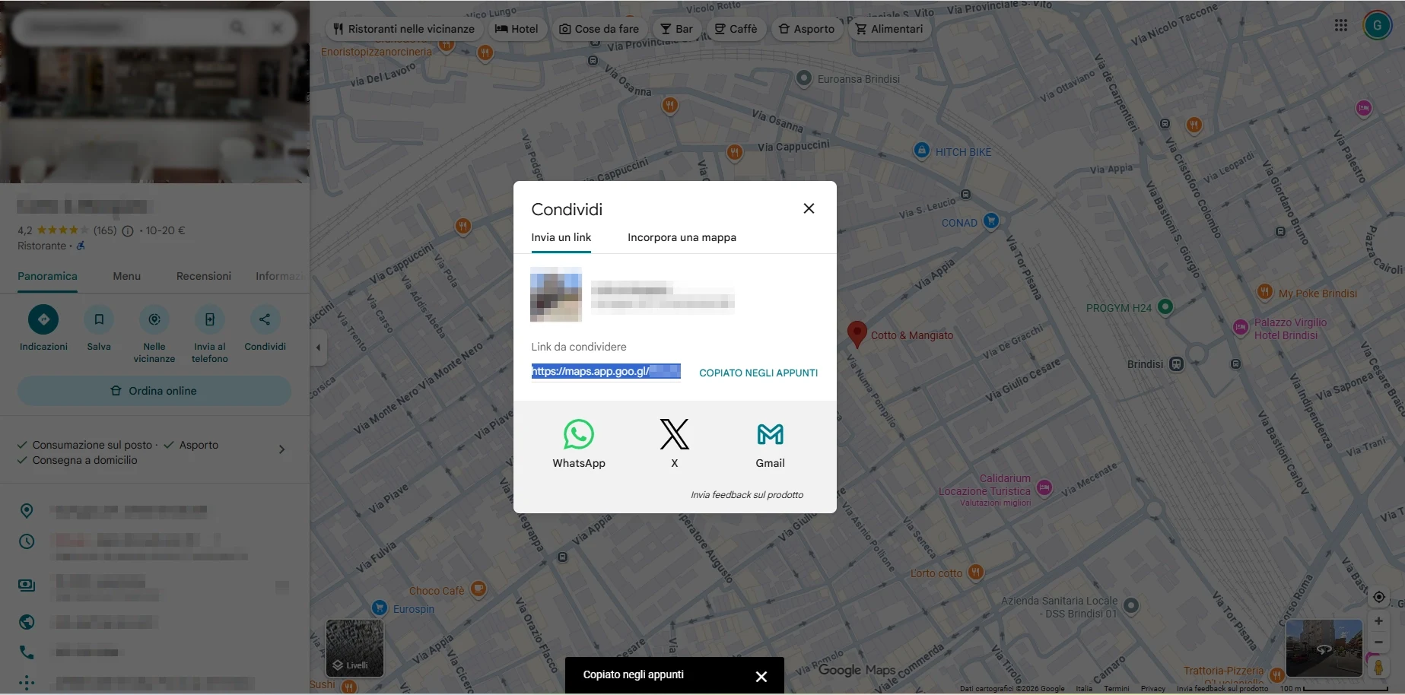Image resolution: width=1405 pixels, height=695 pixels.
Task: Collapse the side panel arrow
Action: pyautogui.click(x=318, y=347)
